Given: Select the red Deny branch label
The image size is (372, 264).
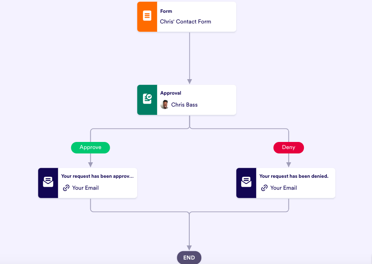Looking at the screenshot, I should tap(288, 148).
